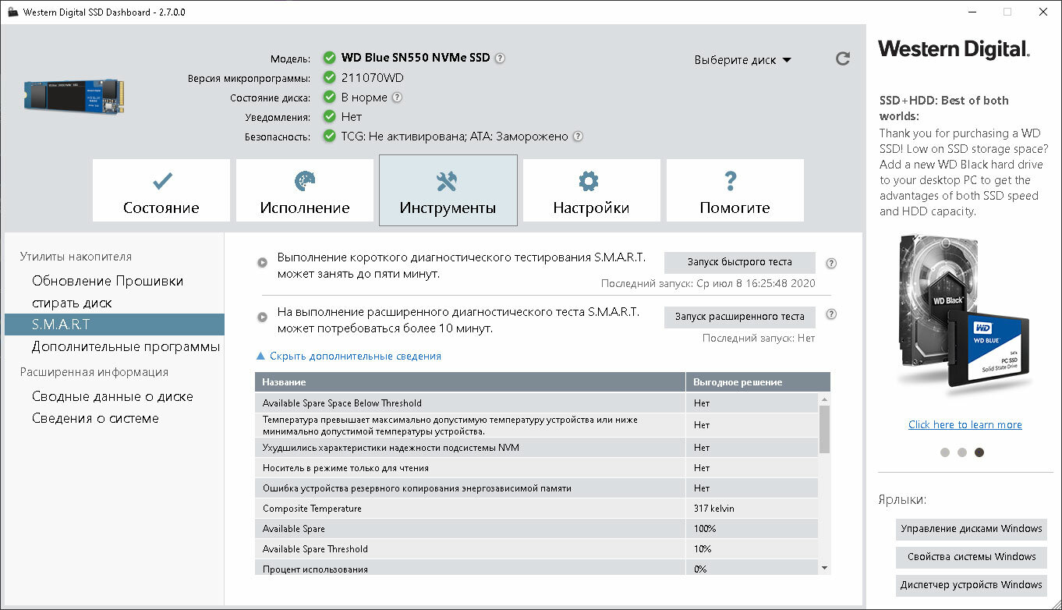Image resolution: width=1062 pixels, height=610 pixels.
Task: Click help icon beside 'Запуск быстрого теста'
Action: [831, 263]
